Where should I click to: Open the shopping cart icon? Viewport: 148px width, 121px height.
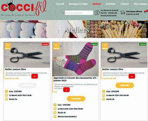pos(145,12)
